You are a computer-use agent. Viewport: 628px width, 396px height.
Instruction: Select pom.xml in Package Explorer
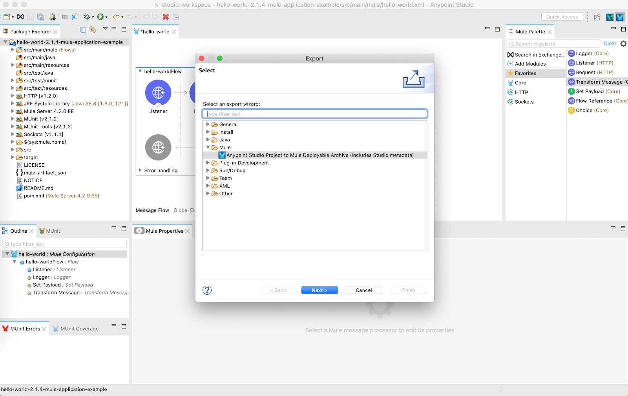tap(58, 196)
